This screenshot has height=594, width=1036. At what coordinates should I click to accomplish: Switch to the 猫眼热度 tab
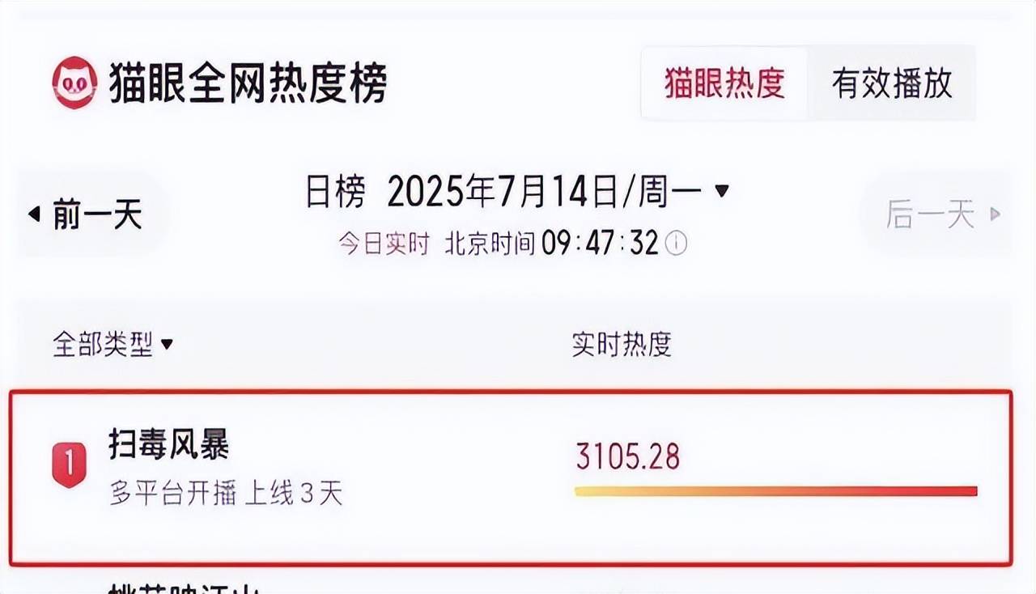pyautogui.click(x=724, y=83)
